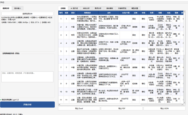Select shot 3's 画面描述 cell
Viewport: 188px width, 115px height.
(87, 35)
